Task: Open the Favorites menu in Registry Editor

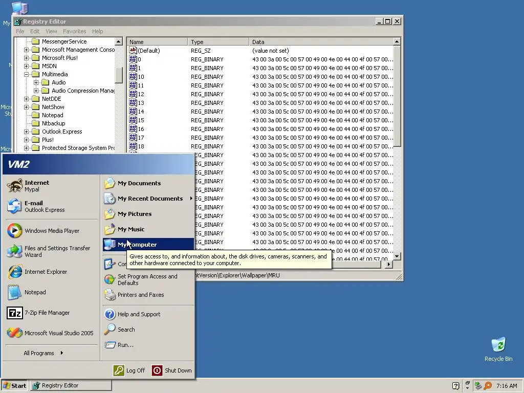Action: click(x=74, y=31)
